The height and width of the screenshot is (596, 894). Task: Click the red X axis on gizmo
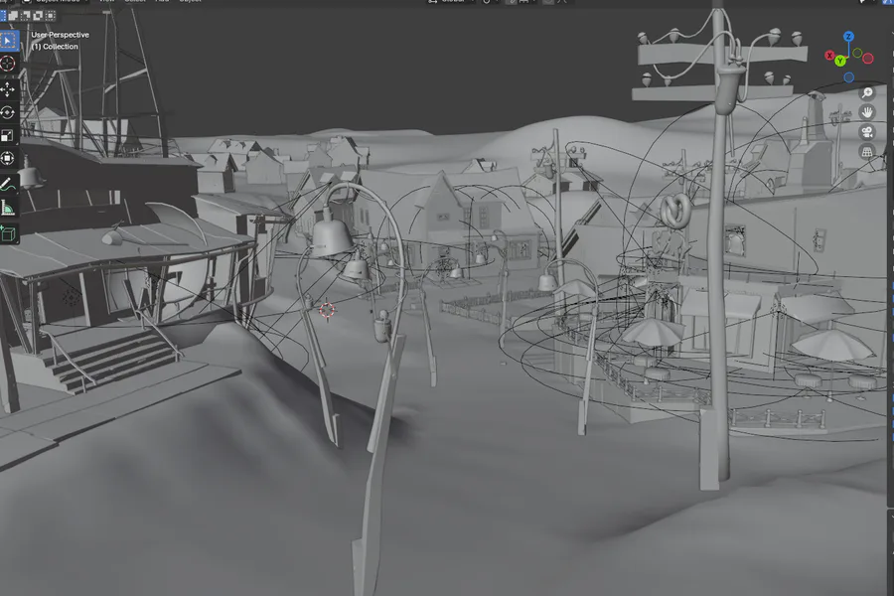click(829, 56)
